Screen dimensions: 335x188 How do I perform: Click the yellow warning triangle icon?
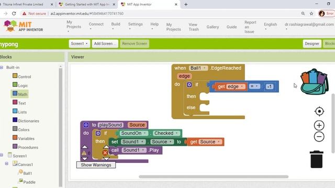[x=84, y=153]
